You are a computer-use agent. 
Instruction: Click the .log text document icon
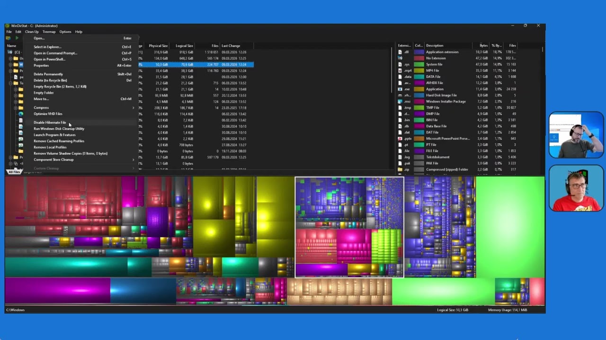400,157
